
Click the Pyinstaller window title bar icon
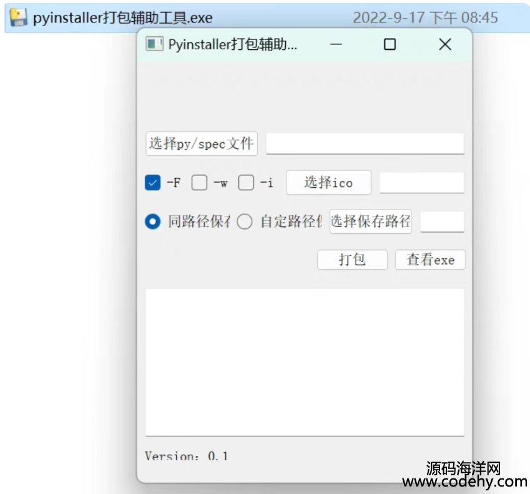tap(154, 44)
